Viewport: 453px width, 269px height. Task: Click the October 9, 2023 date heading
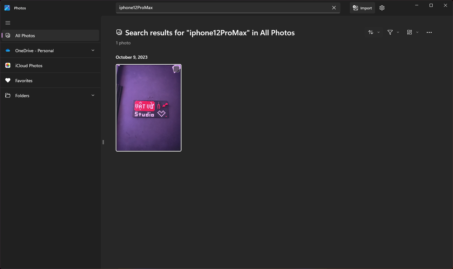click(x=132, y=57)
